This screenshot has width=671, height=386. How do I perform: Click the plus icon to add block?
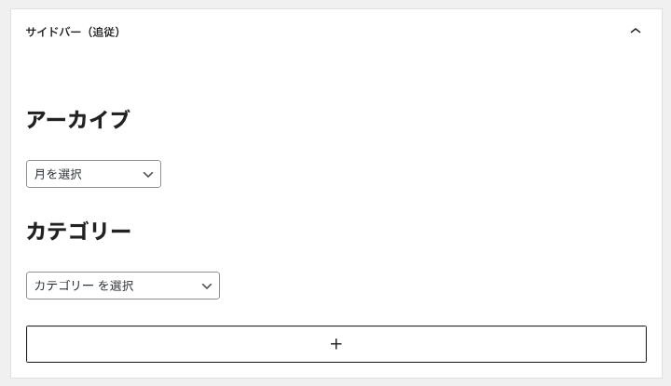coord(336,344)
